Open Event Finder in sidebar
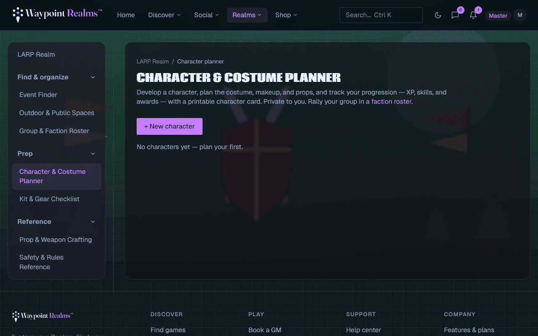538x336 pixels. click(x=56, y=95)
